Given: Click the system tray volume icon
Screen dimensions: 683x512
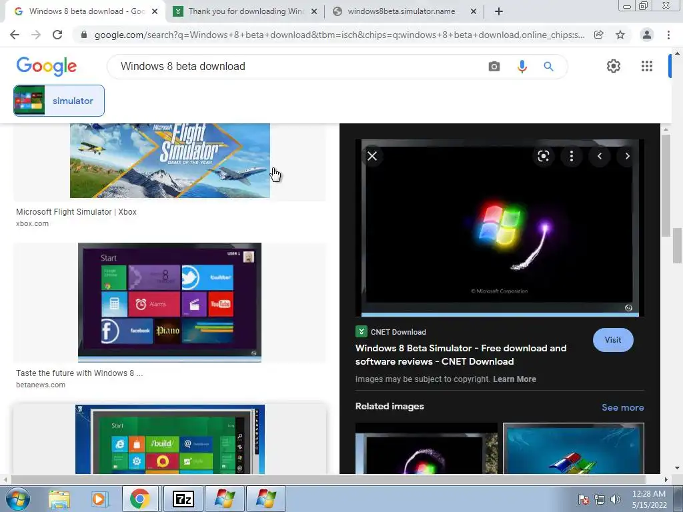Looking at the screenshot, I should tap(615, 499).
